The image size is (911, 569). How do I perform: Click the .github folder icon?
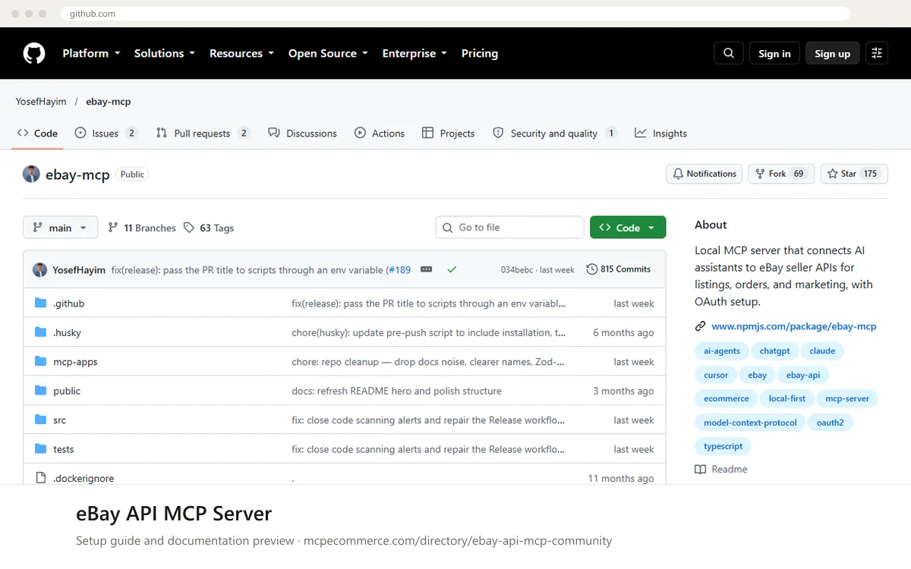tap(41, 303)
